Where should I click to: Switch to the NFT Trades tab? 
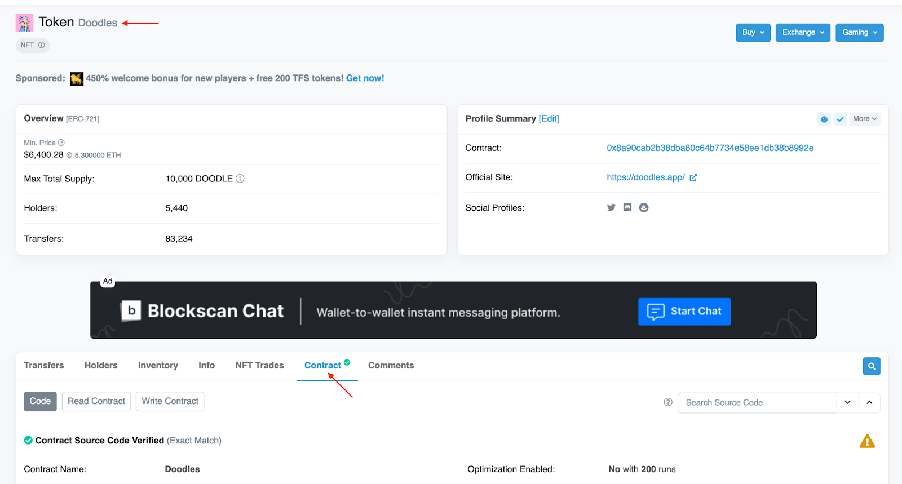[259, 366]
